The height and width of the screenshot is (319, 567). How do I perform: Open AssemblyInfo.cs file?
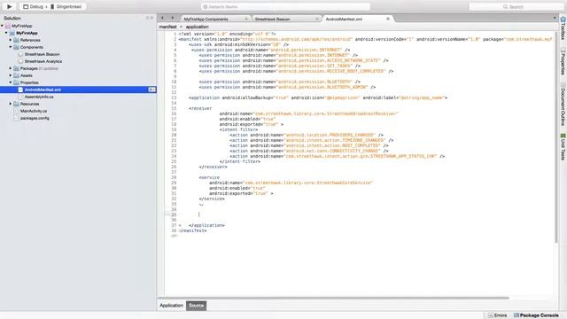point(39,97)
